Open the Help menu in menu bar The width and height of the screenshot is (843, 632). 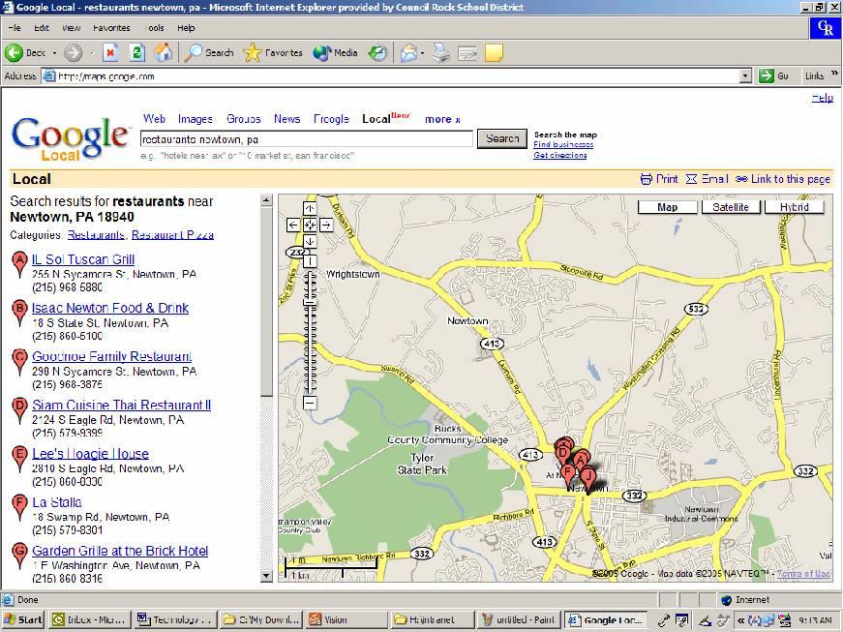[x=186, y=28]
